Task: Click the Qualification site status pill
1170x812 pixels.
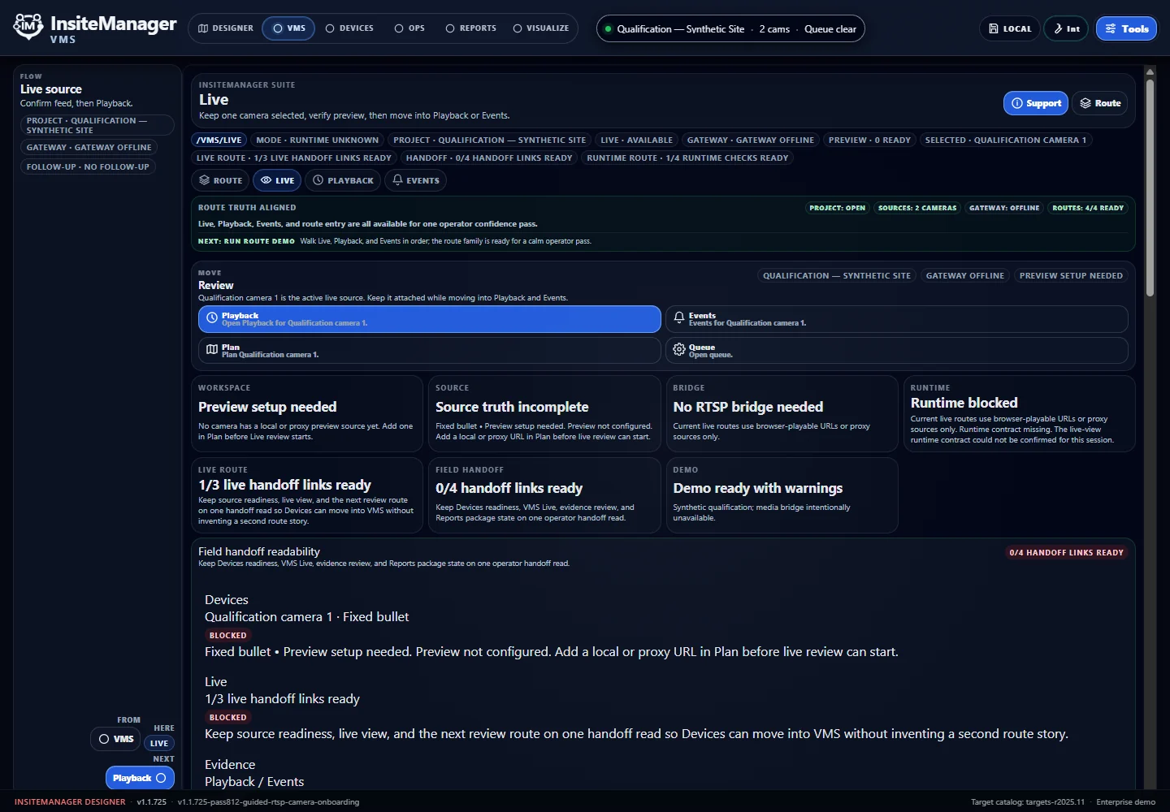Action: tap(730, 28)
